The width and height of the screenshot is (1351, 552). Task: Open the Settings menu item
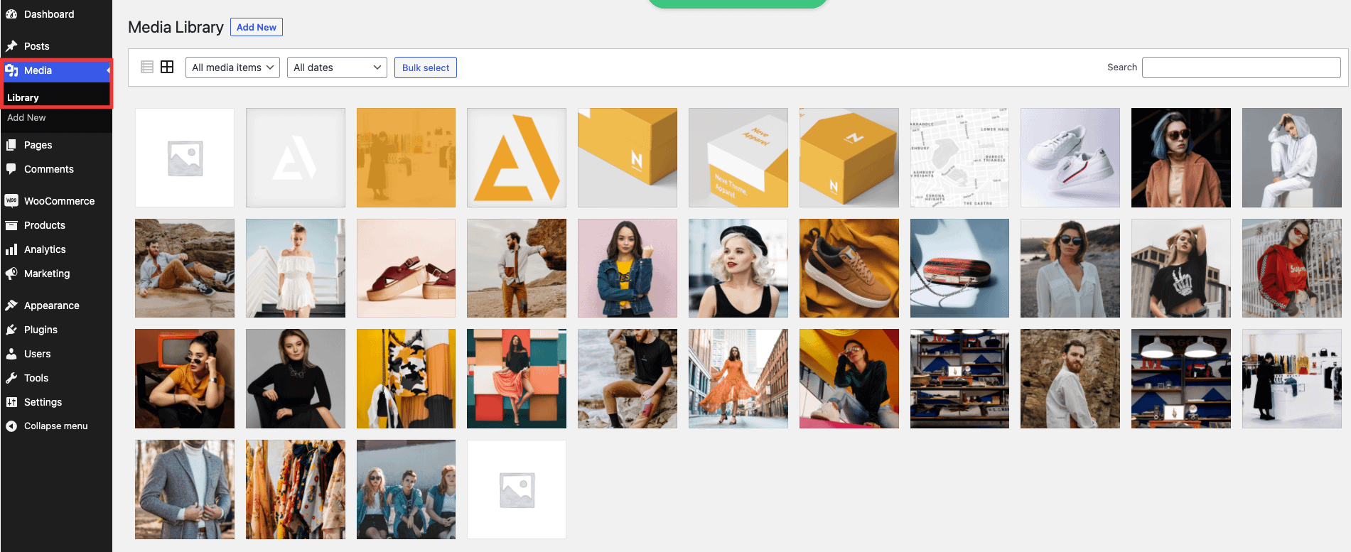tap(43, 402)
